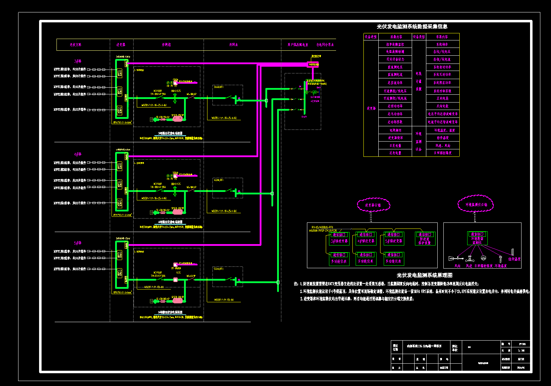
Task: Click the white junction square on 4号楼 feeder
Action: click(x=272, y=193)
